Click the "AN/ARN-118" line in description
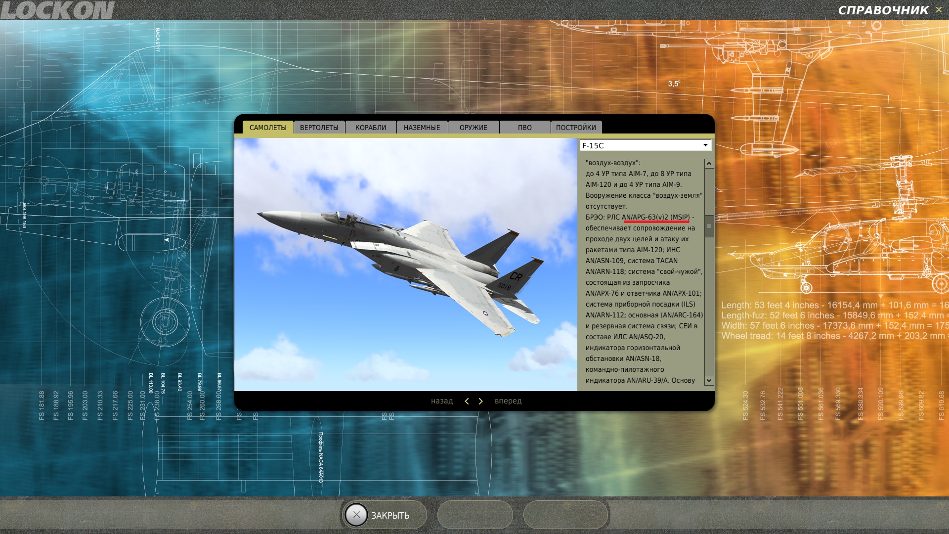This screenshot has width=949, height=534. click(x=644, y=271)
